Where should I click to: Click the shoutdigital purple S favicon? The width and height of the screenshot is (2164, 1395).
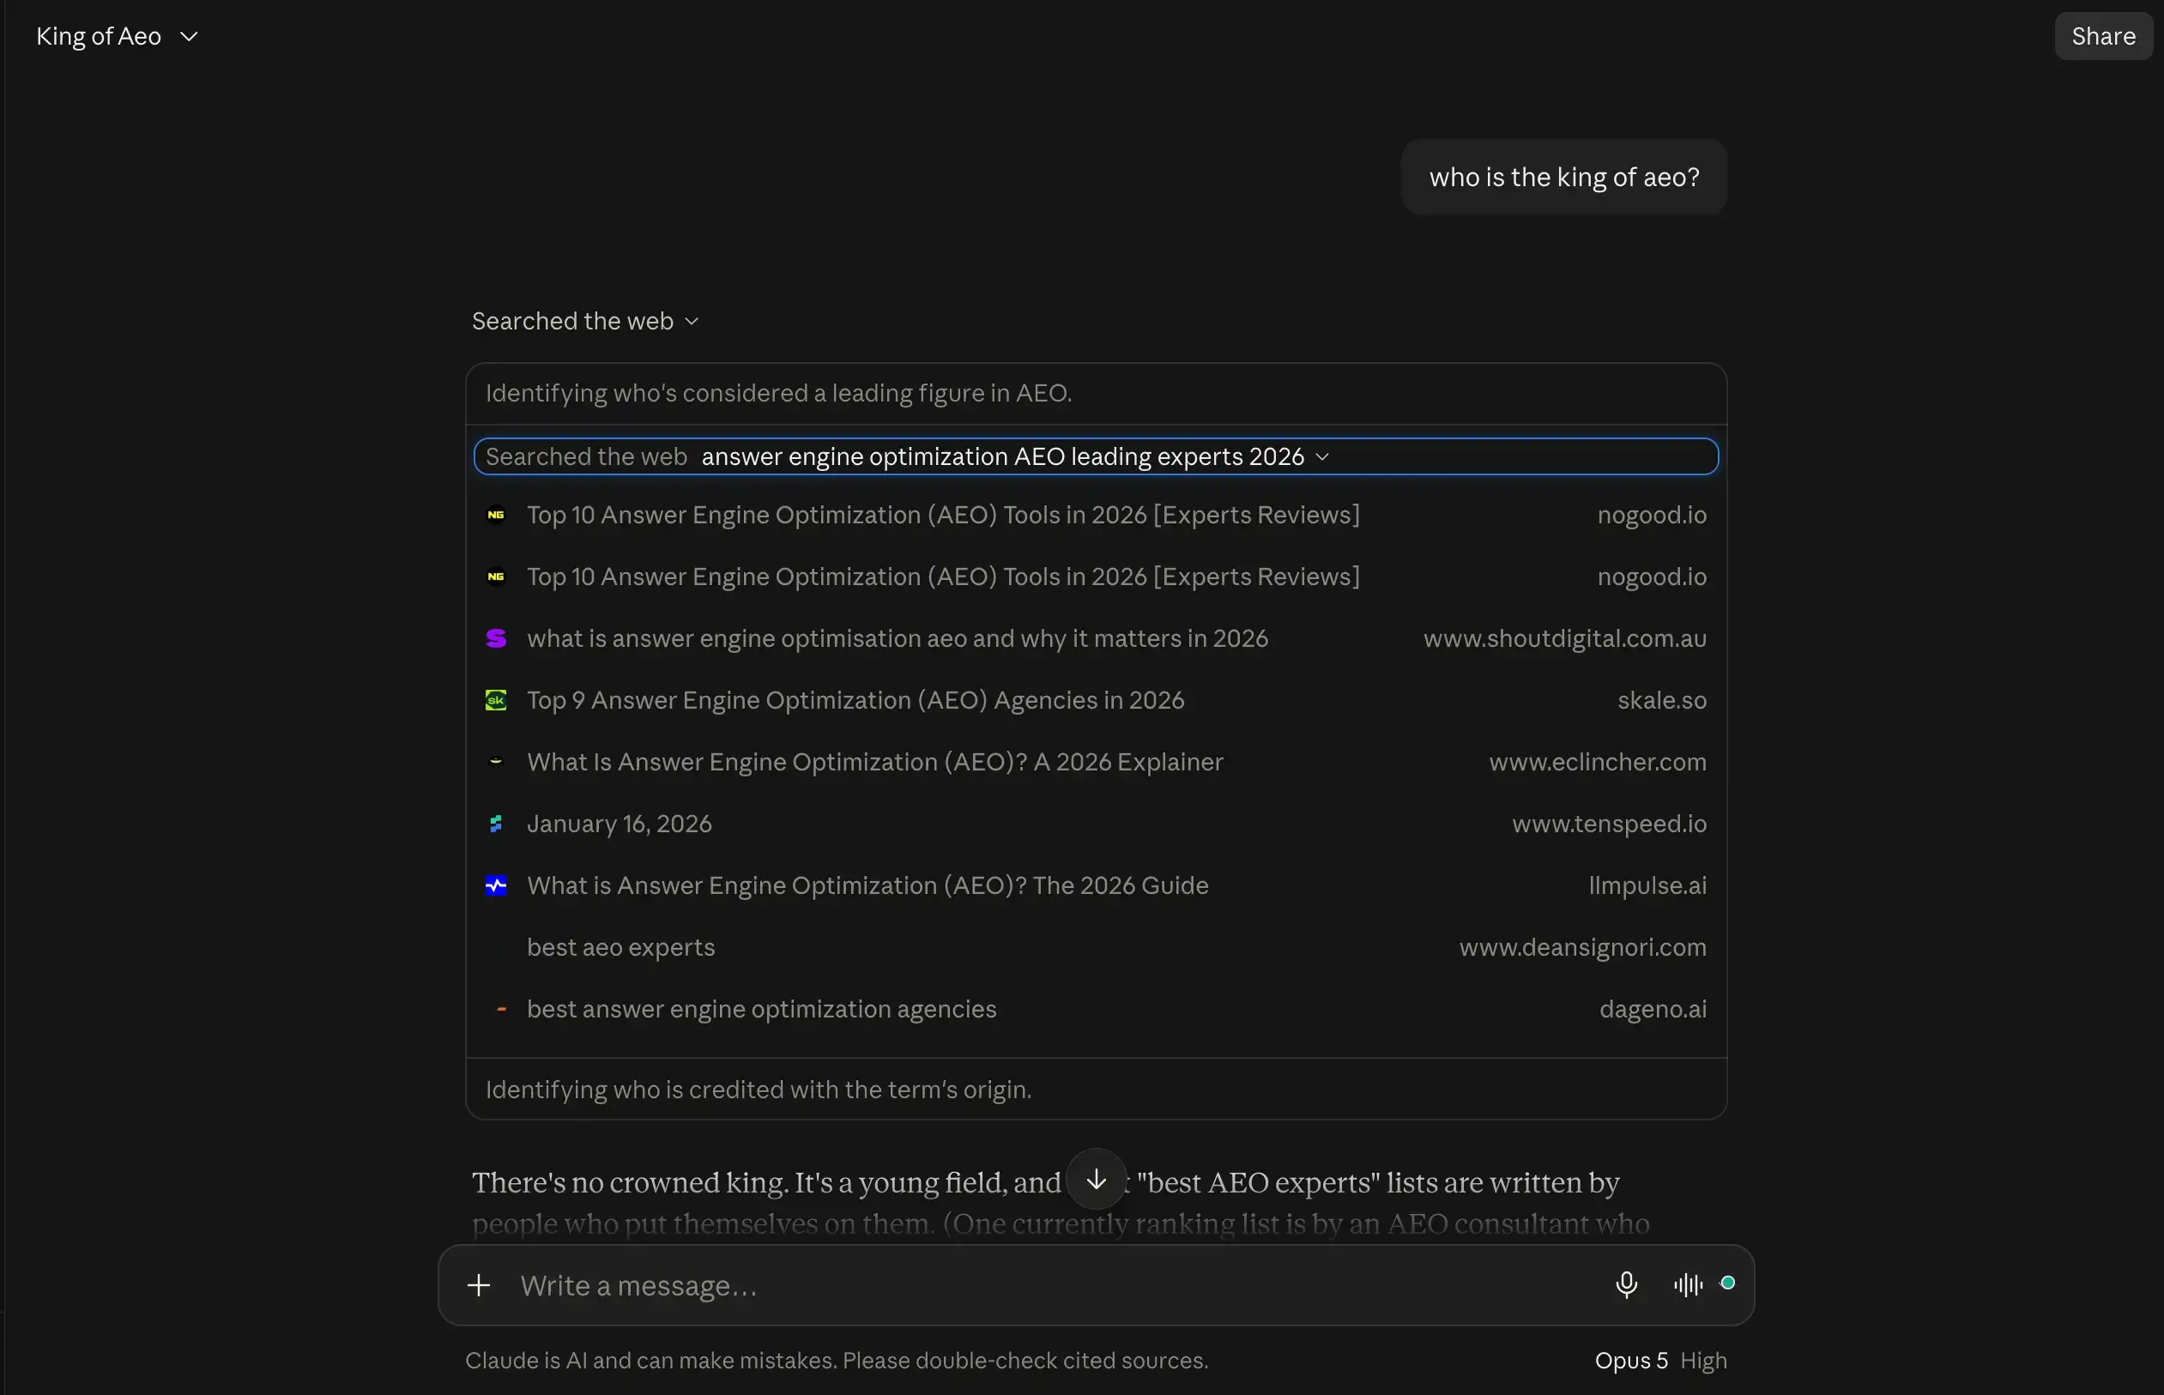tap(495, 638)
